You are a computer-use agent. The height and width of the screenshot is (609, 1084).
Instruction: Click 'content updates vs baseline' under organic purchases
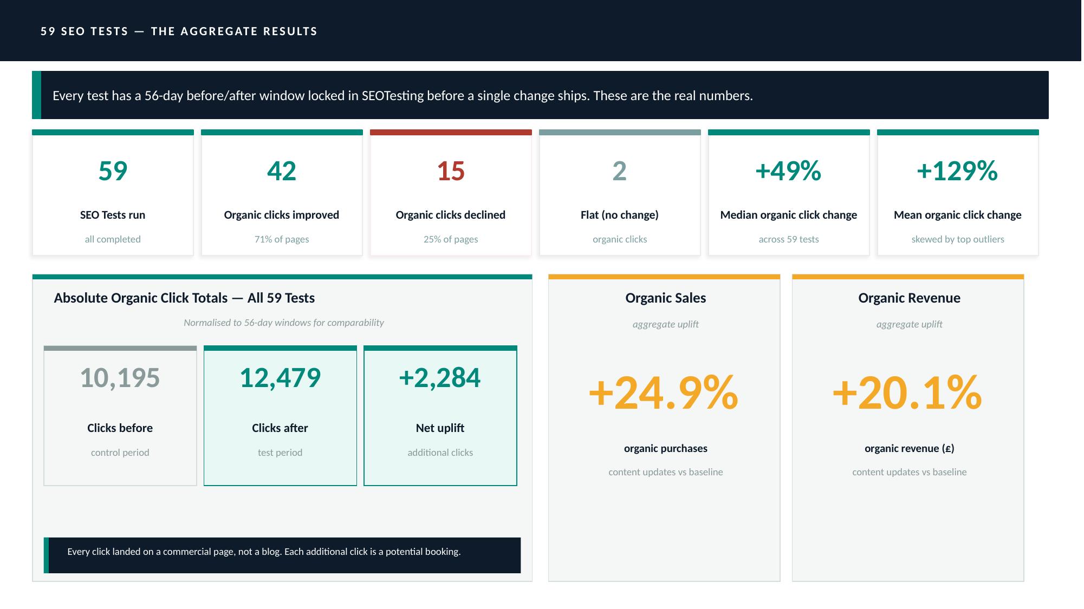pyautogui.click(x=666, y=472)
